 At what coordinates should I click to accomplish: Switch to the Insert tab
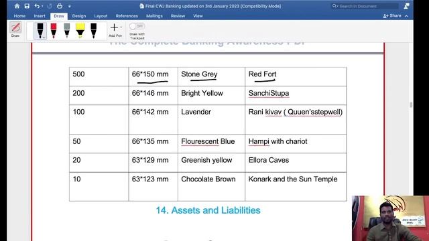pyautogui.click(x=40, y=16)
